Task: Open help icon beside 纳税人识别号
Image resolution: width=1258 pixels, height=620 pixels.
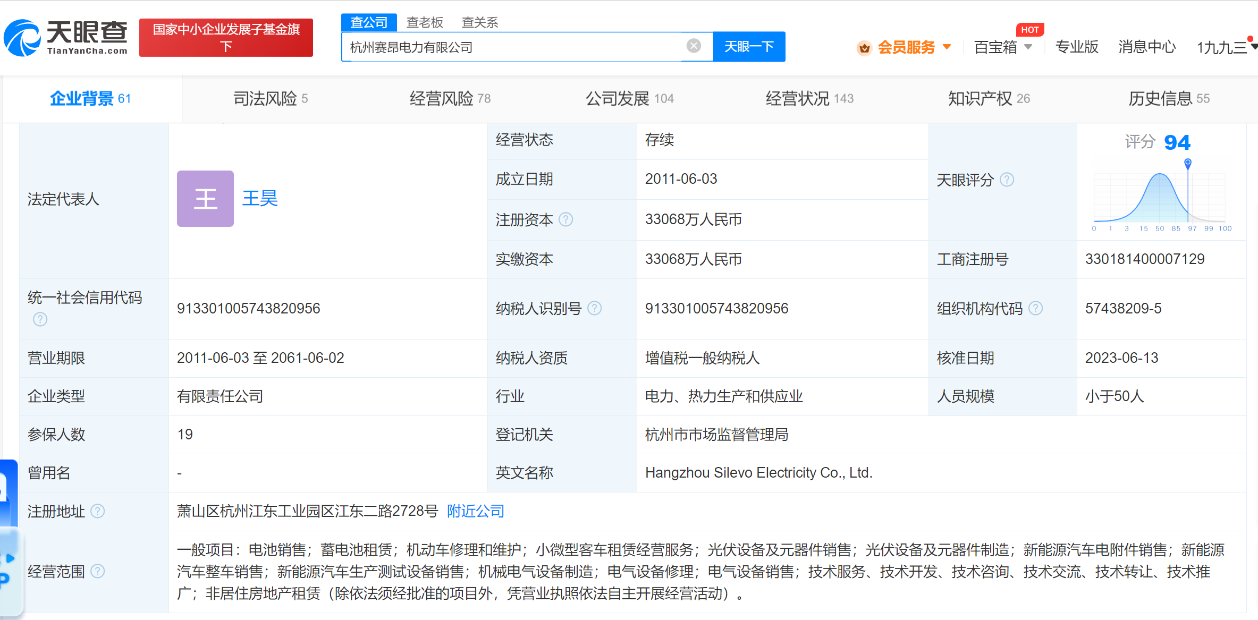Action: [595, 308]
